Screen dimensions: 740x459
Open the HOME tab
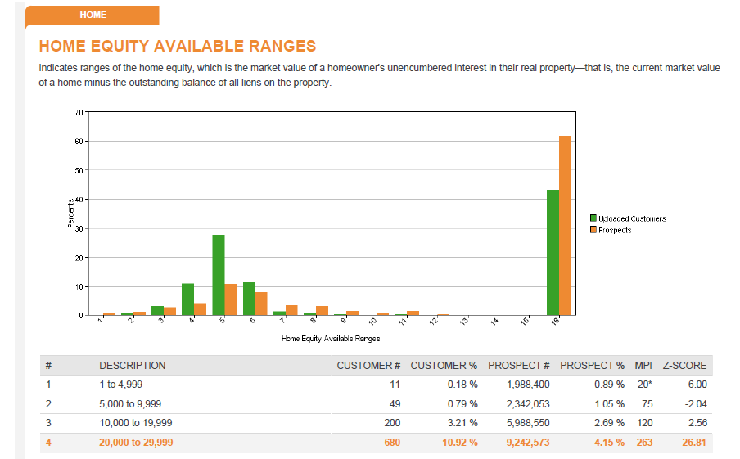pyautogui.click(x=92, y=15)
